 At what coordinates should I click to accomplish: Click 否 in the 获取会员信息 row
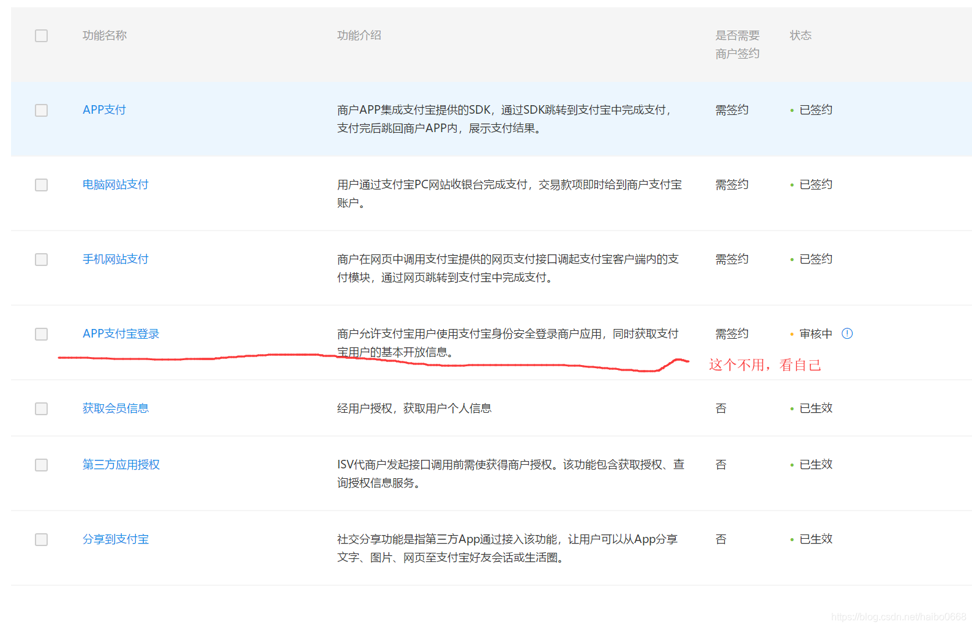(721, 408)
